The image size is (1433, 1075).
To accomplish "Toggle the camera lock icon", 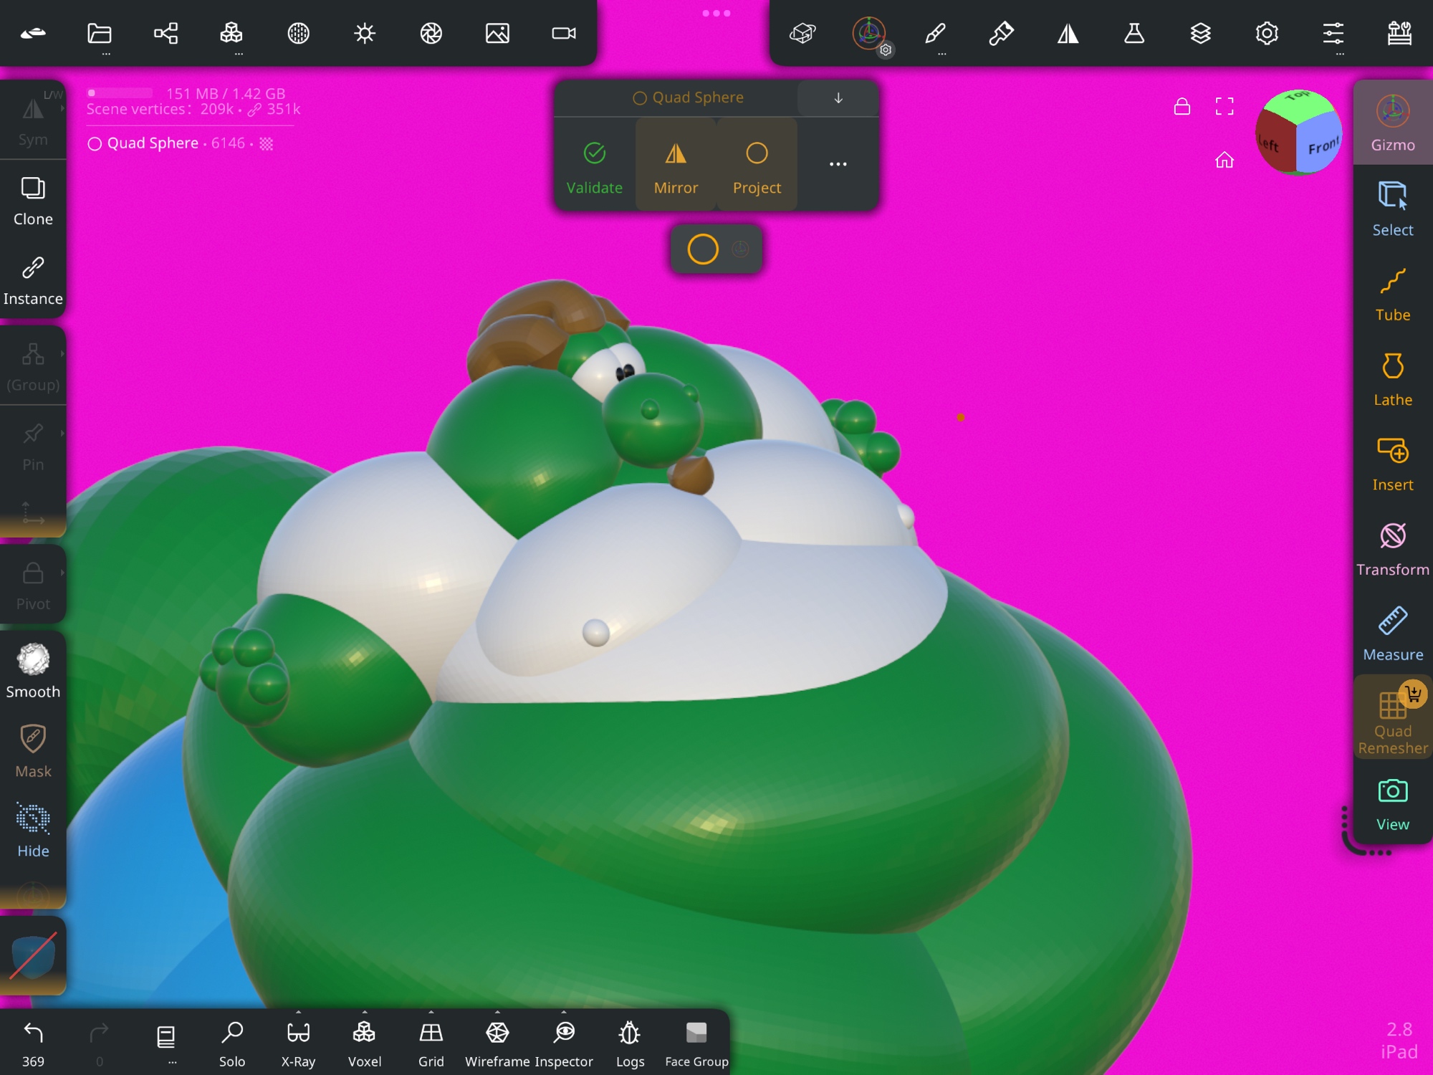I will (x=1182, y=107).
